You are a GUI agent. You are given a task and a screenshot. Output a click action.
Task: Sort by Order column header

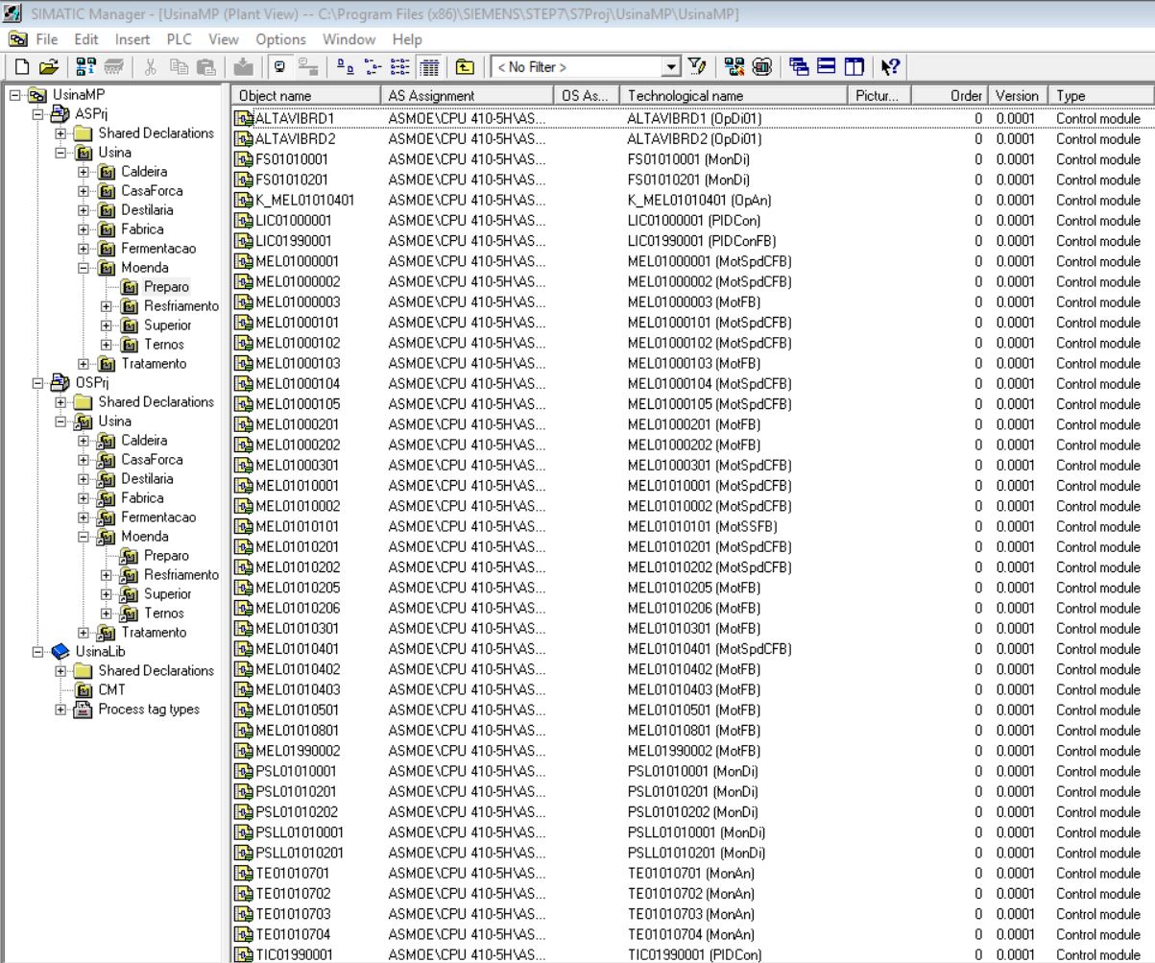(948, 96)
